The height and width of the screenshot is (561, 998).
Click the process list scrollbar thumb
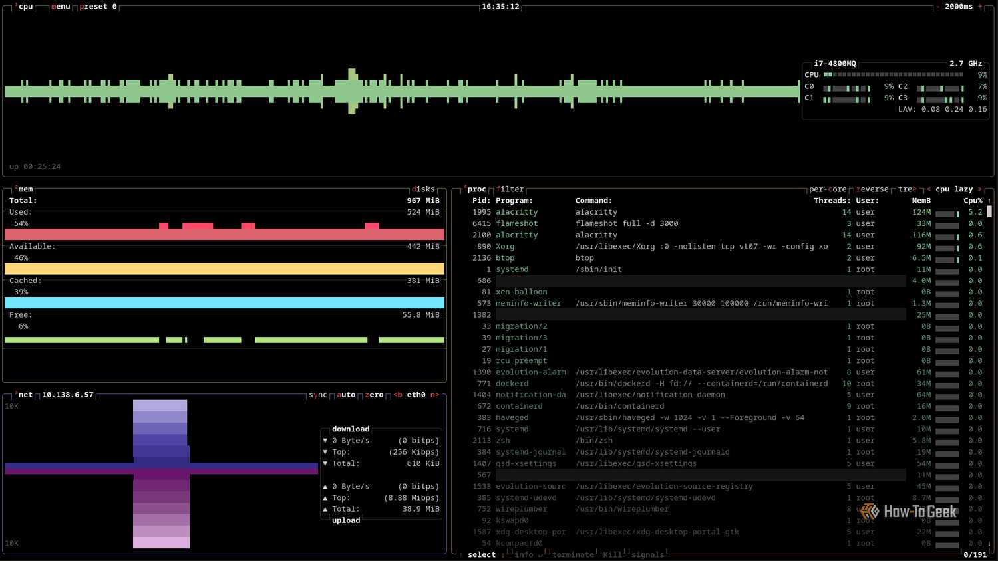(989, 212)
